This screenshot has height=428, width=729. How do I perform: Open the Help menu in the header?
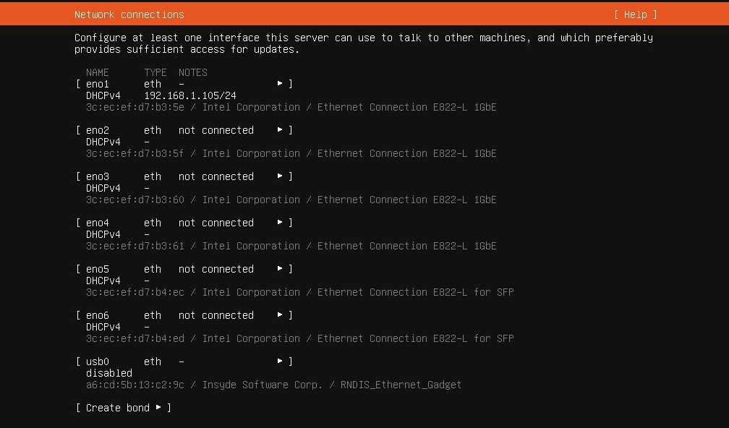click(635, 14)
